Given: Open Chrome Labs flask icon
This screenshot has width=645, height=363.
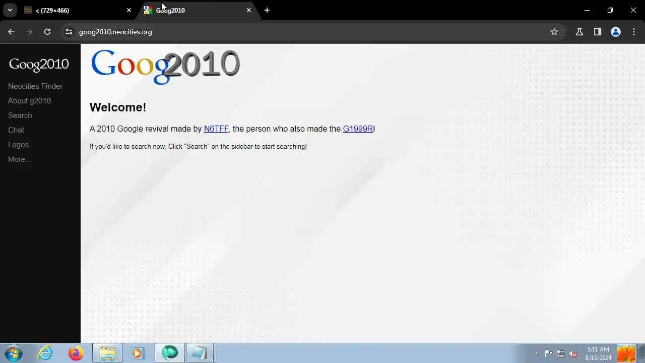Looking at the screenshot, I should click(579, 32).
